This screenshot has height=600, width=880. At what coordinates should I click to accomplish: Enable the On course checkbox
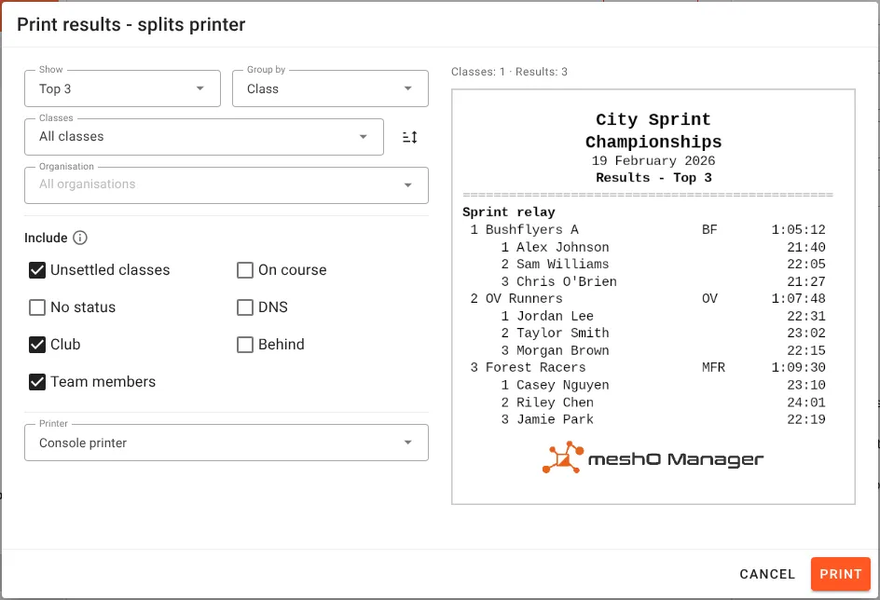point(245,270)
